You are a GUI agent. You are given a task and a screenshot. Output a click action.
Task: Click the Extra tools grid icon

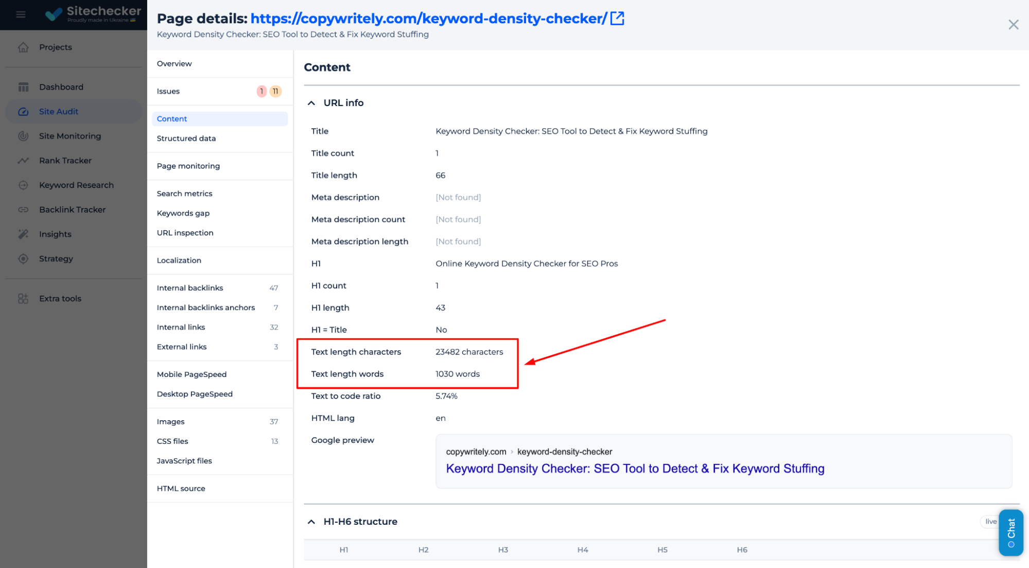[23, 298]
